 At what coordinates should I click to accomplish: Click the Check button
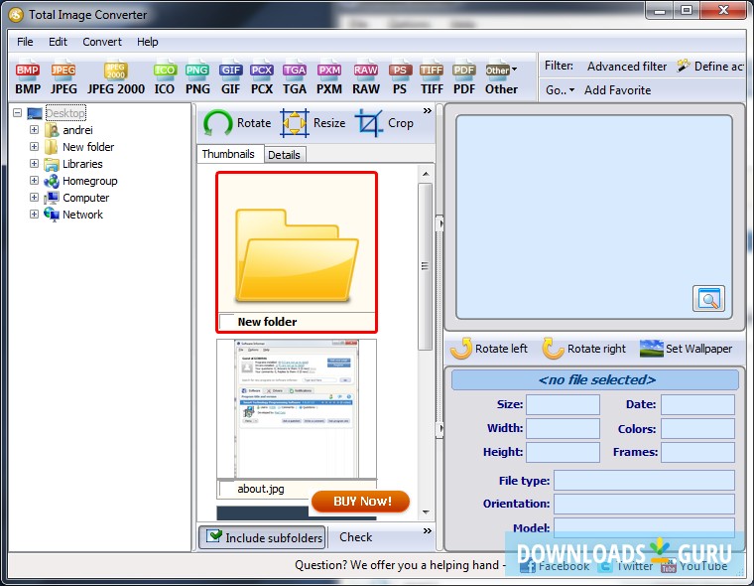pos(356,537)
